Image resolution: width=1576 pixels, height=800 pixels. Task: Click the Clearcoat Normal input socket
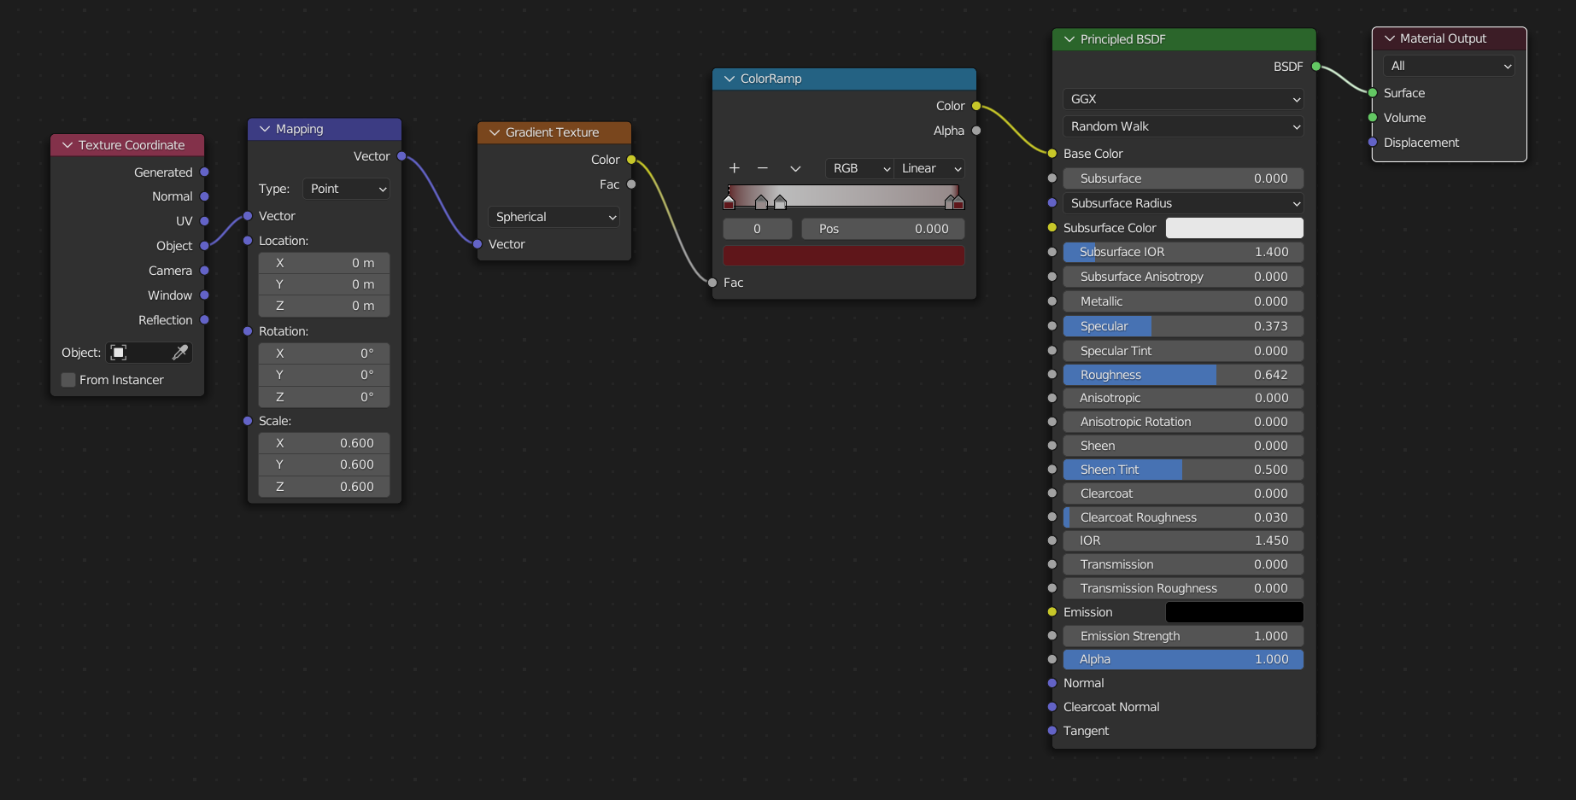[1052, 707]
